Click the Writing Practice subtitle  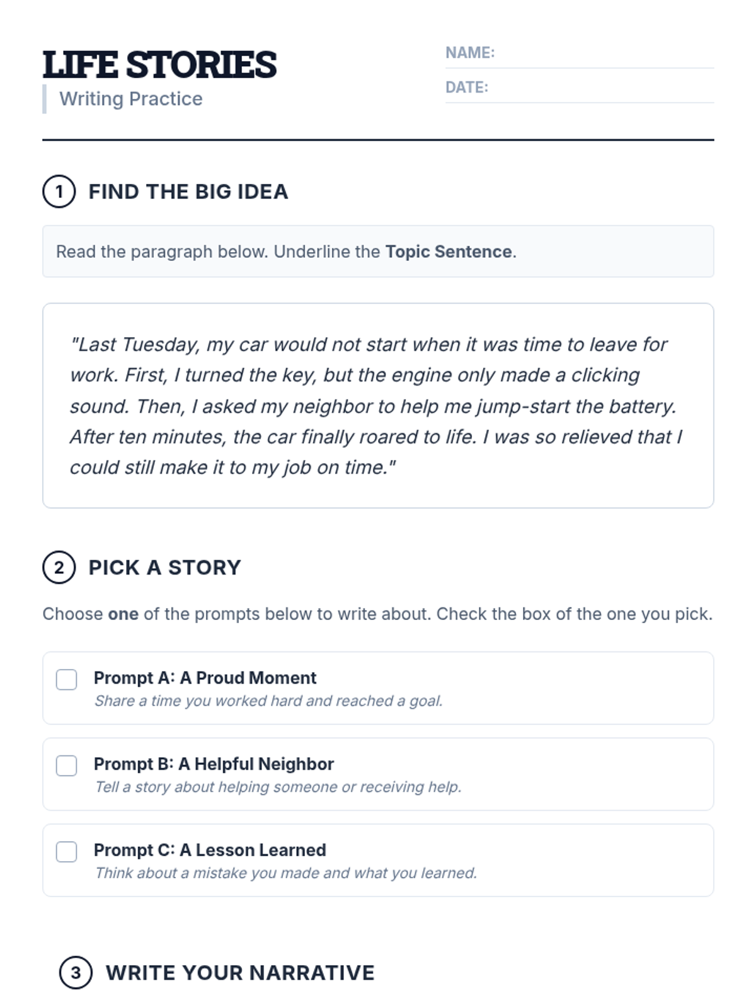pyautogui.click(x=131, y=99)
